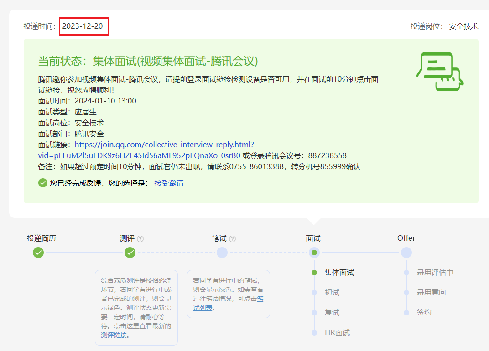Click the interview time 2024-01-10 13:00
Viewport: 489px width, 351px height.
[x=105, y=101]
